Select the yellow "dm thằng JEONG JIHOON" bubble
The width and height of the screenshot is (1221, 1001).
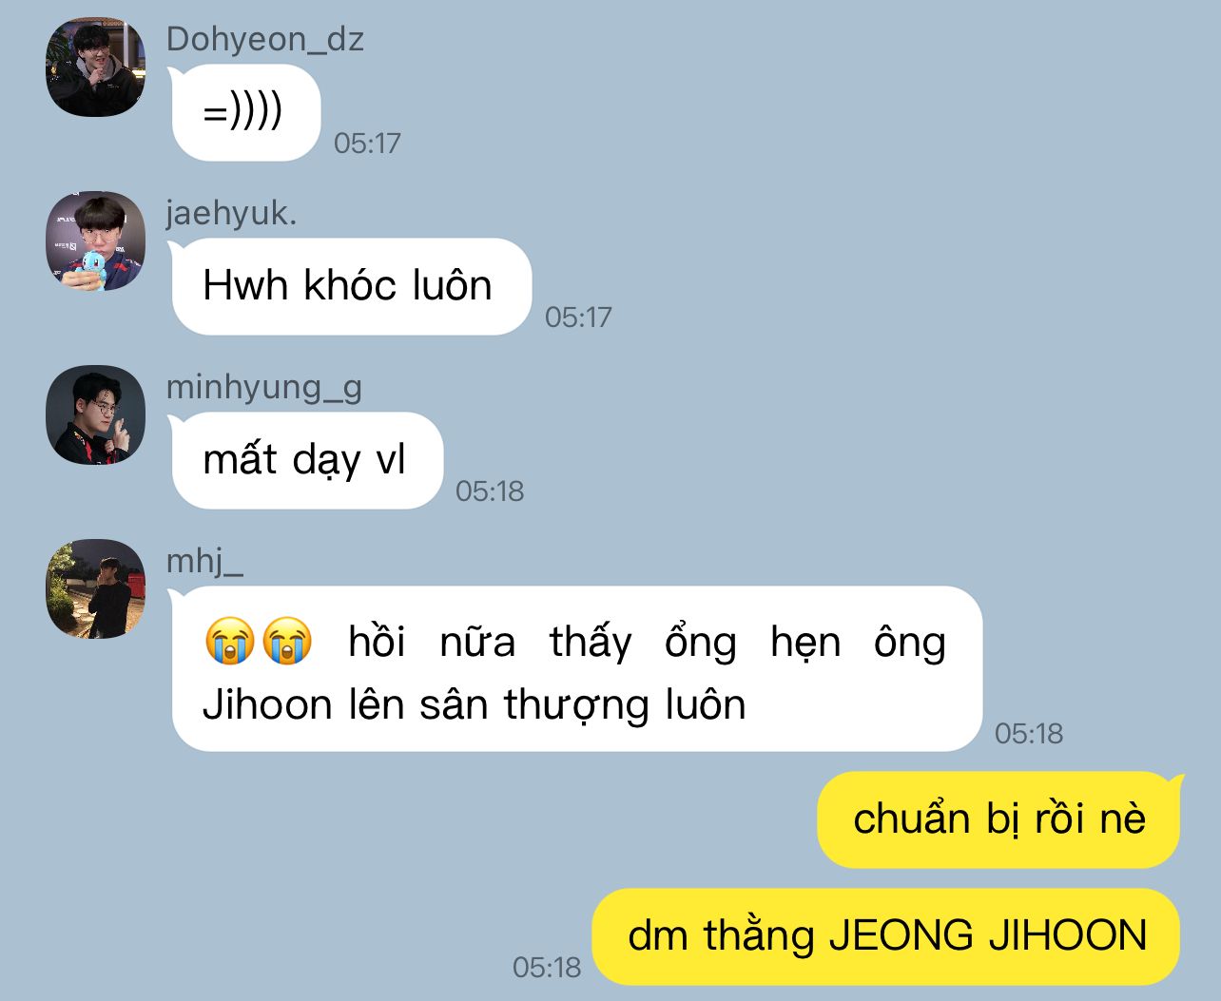(x=886, y=936)
